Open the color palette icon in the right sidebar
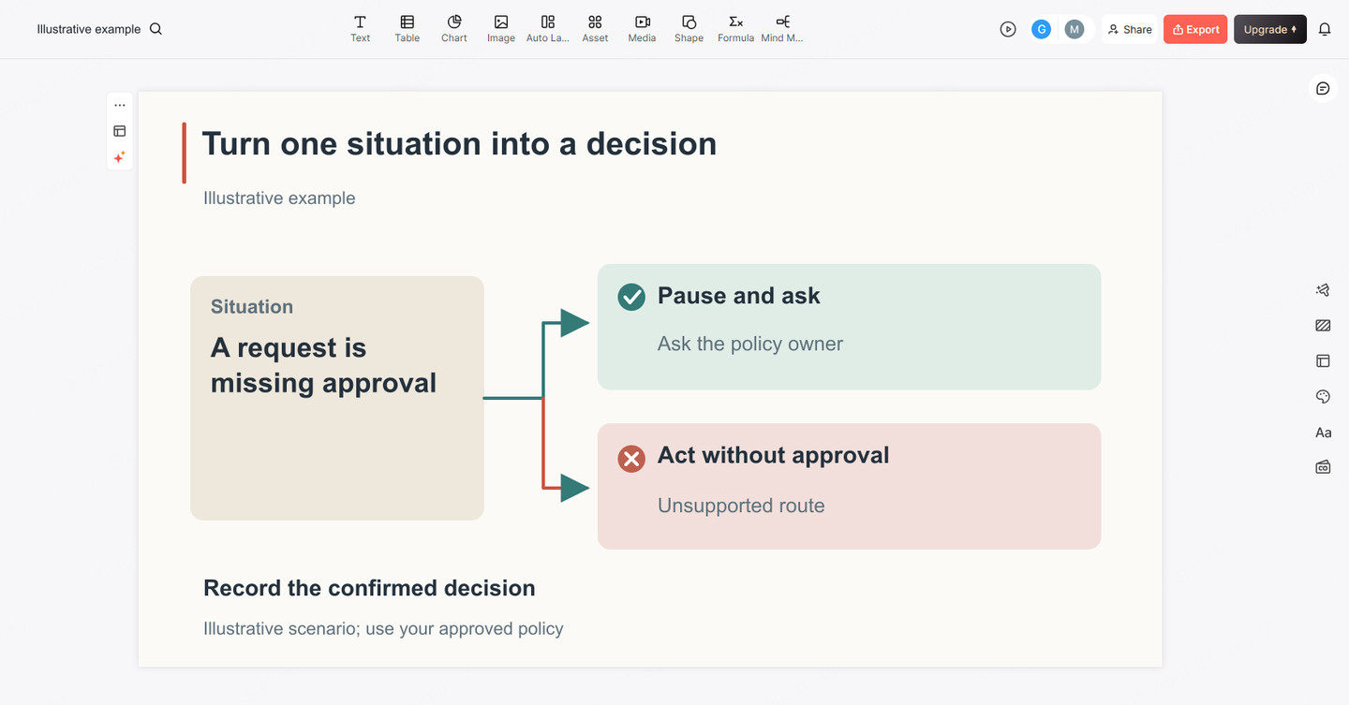1349x705 pixels. pos(1323,397)
